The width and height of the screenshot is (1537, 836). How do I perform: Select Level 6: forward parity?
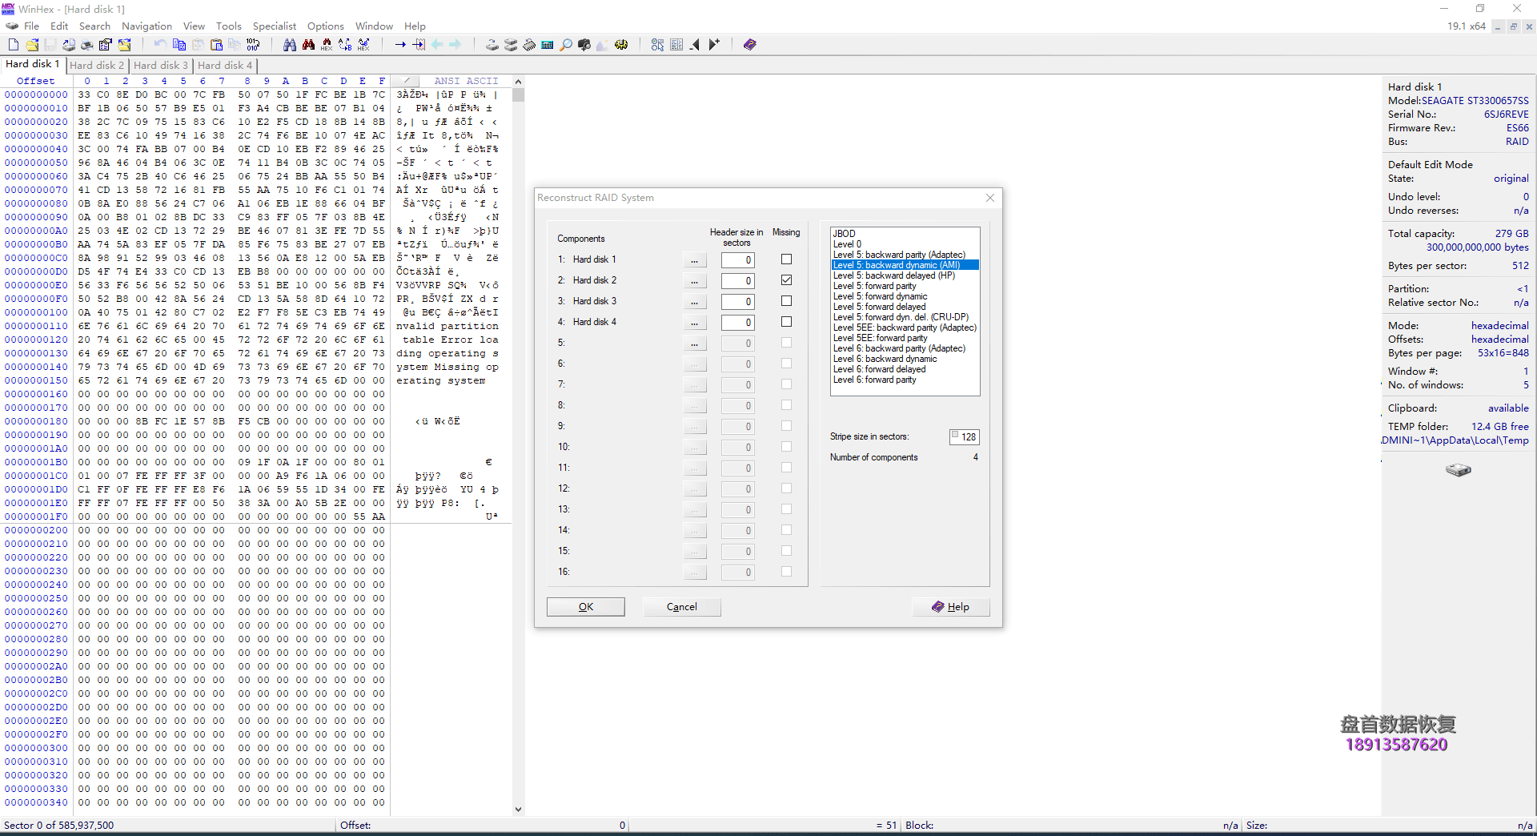905,380
